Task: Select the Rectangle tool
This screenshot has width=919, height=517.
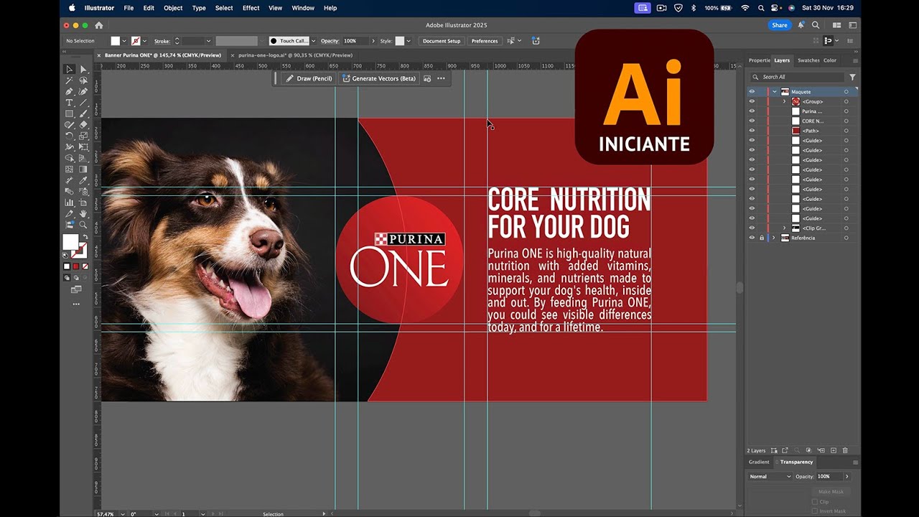Action: point(70,113)
